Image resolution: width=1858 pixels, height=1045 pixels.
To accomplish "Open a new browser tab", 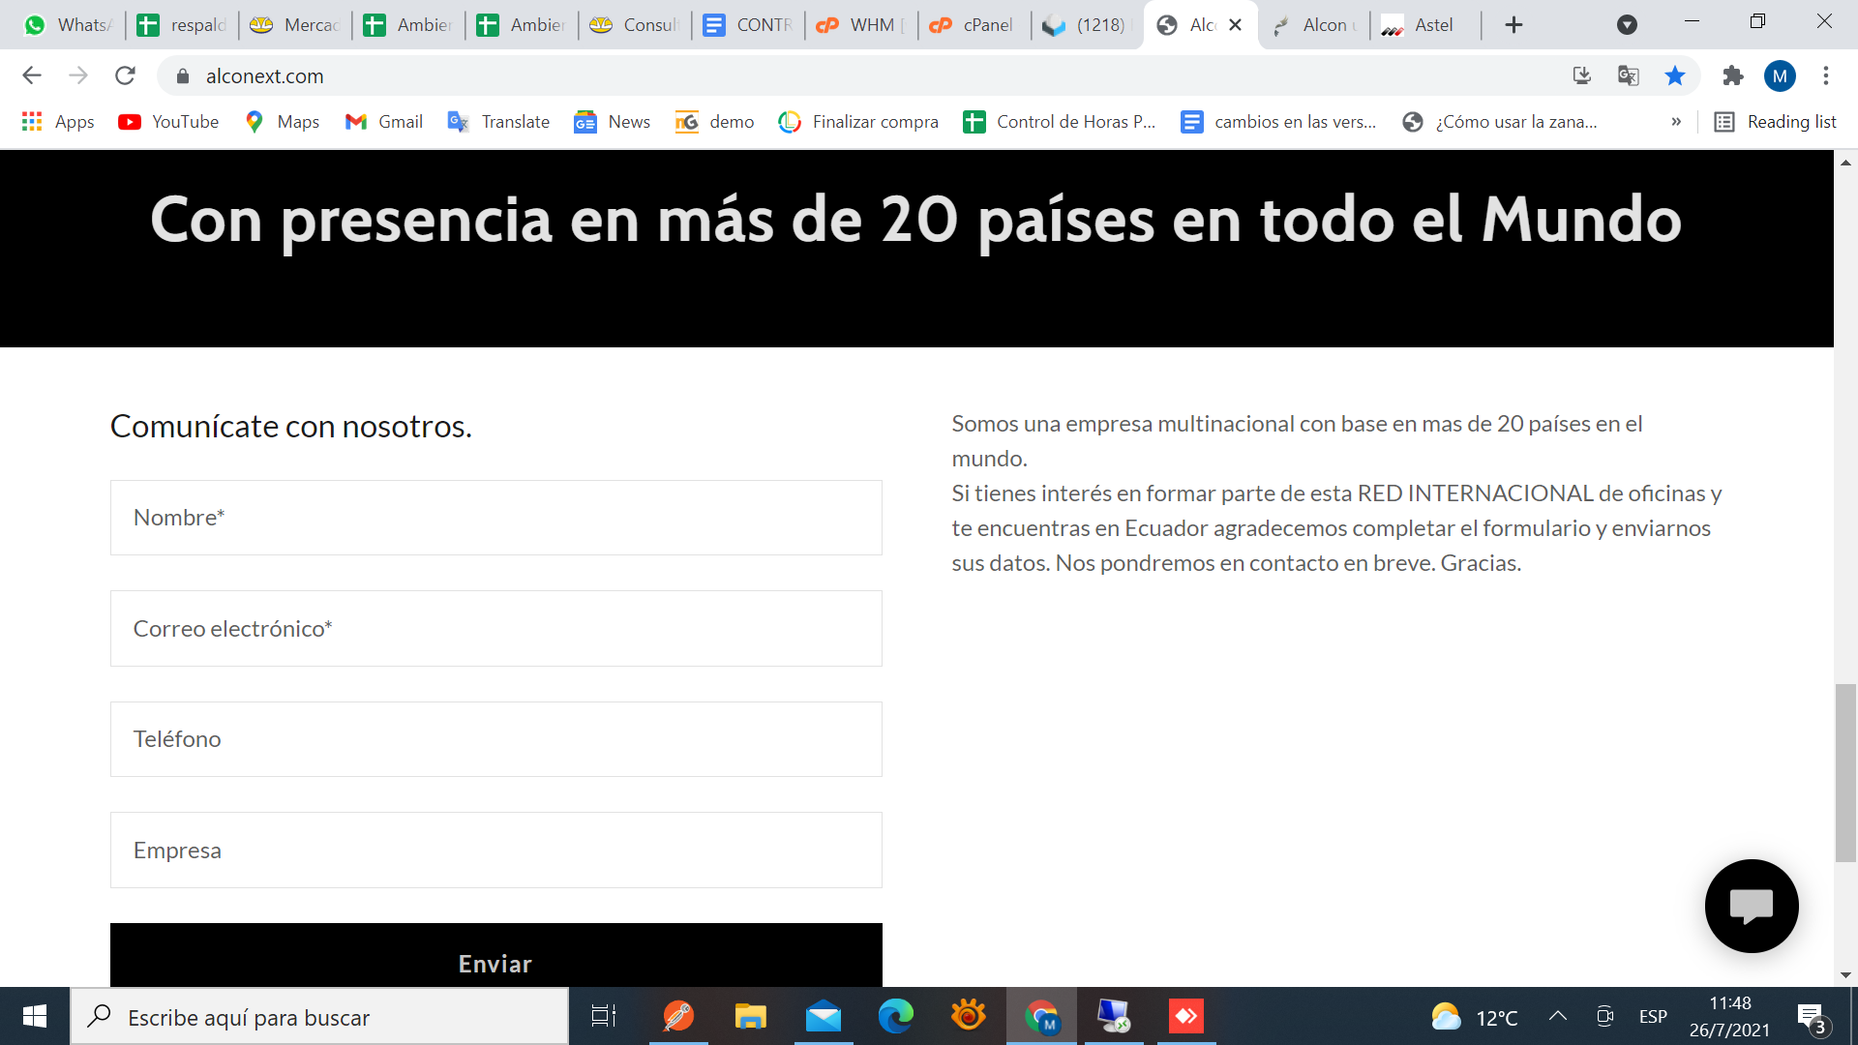I will pos(1514,25).
